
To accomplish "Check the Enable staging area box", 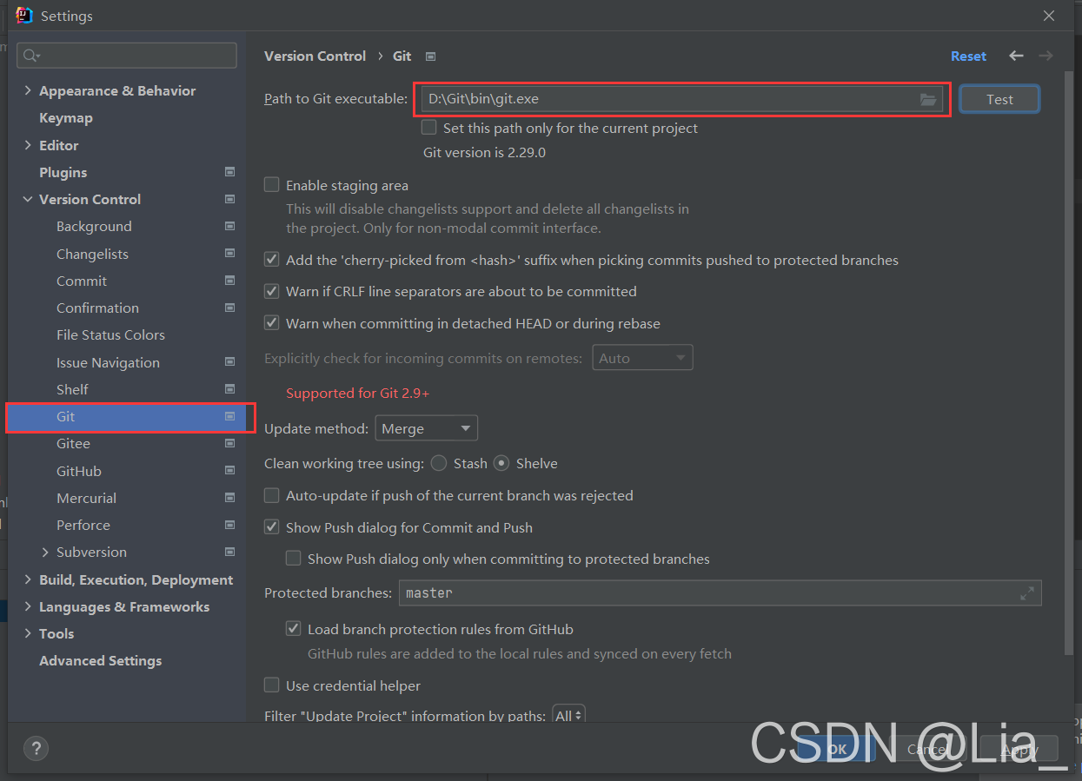I will [272, 185].
